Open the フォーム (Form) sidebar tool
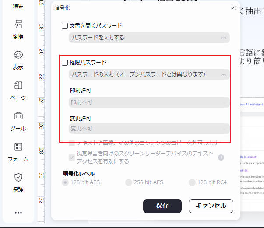Image resolution: width=264 pixels, height=228 pixels. point(18,152)
